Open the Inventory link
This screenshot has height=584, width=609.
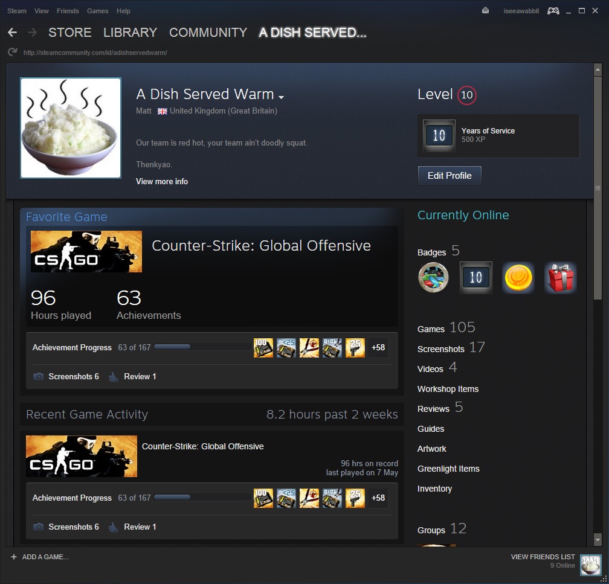[x=434, y=489]
